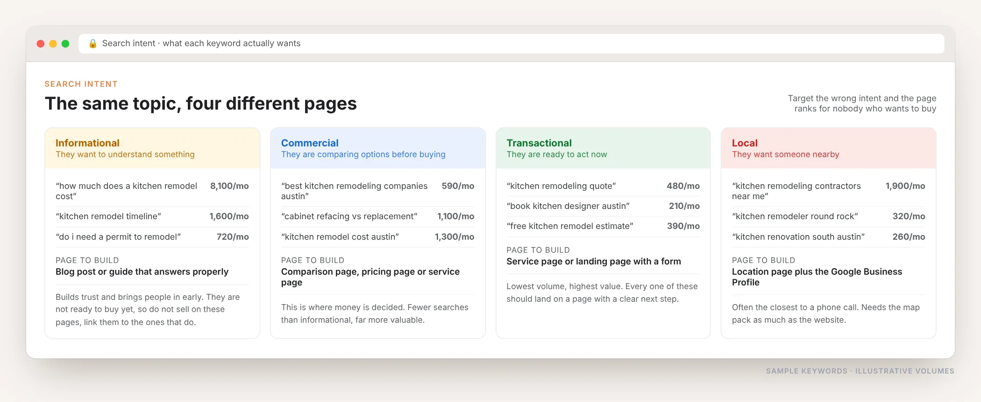The width and height of the screenshot is (981, 402).
Task: Click the 1,600/mo volume value
Action: [x=229, y=216]
